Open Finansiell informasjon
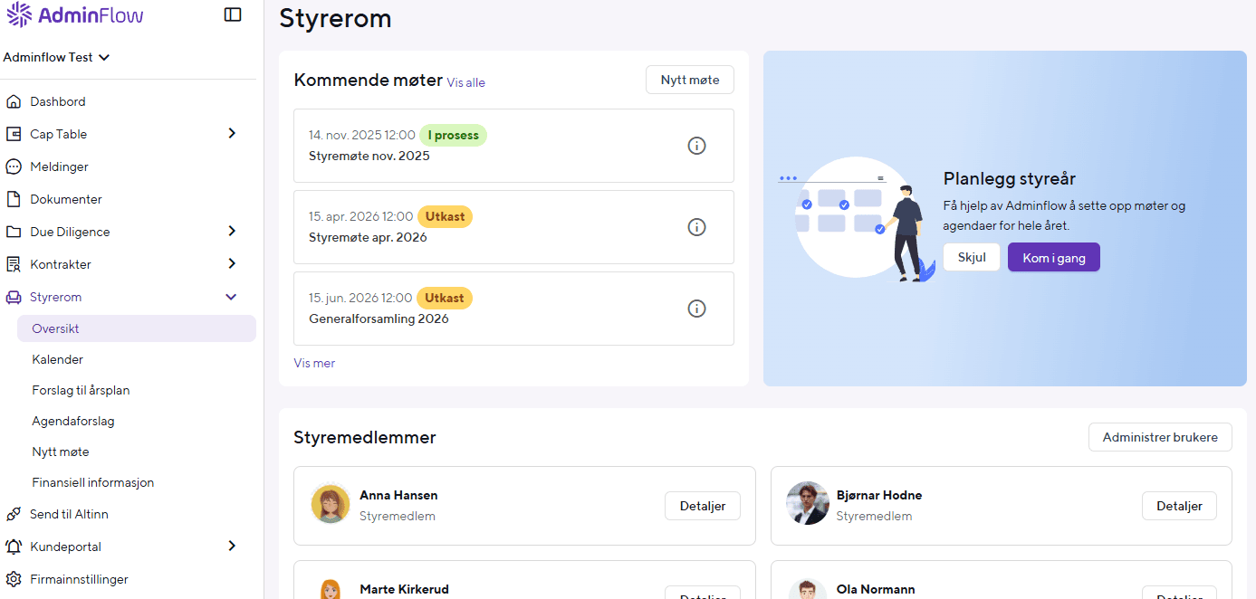This screenshot has width=1256, height=599. coord(93,482)
